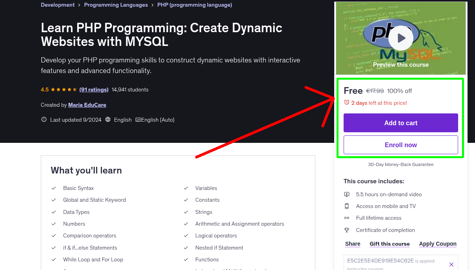Image resolution: width=475 pixels, height=270 pixels.
Task: Click the mobile and TV access icon
Action: [x=347, y=206]
